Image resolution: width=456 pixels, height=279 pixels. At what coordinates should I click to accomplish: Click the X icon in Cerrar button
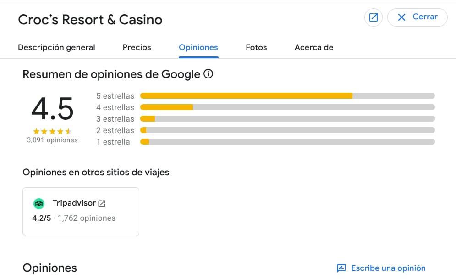pyautogui.click(x=402, y=17)
